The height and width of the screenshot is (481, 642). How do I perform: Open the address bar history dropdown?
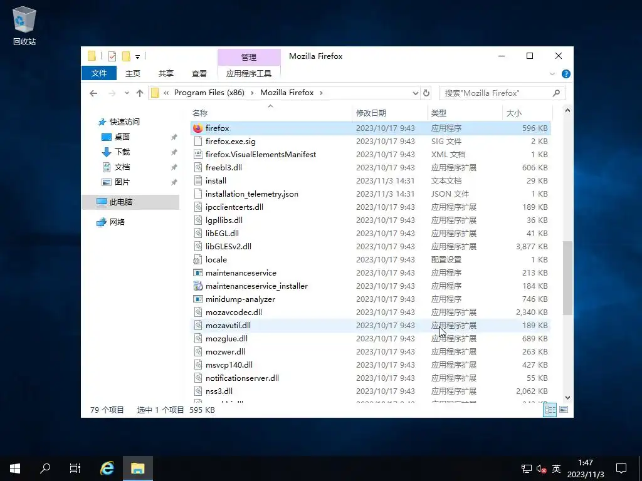415,93
